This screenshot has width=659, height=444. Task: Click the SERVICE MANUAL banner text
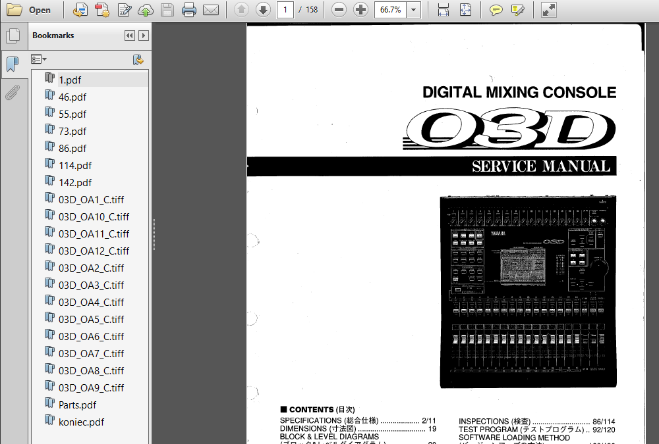(x=541, y=166)
